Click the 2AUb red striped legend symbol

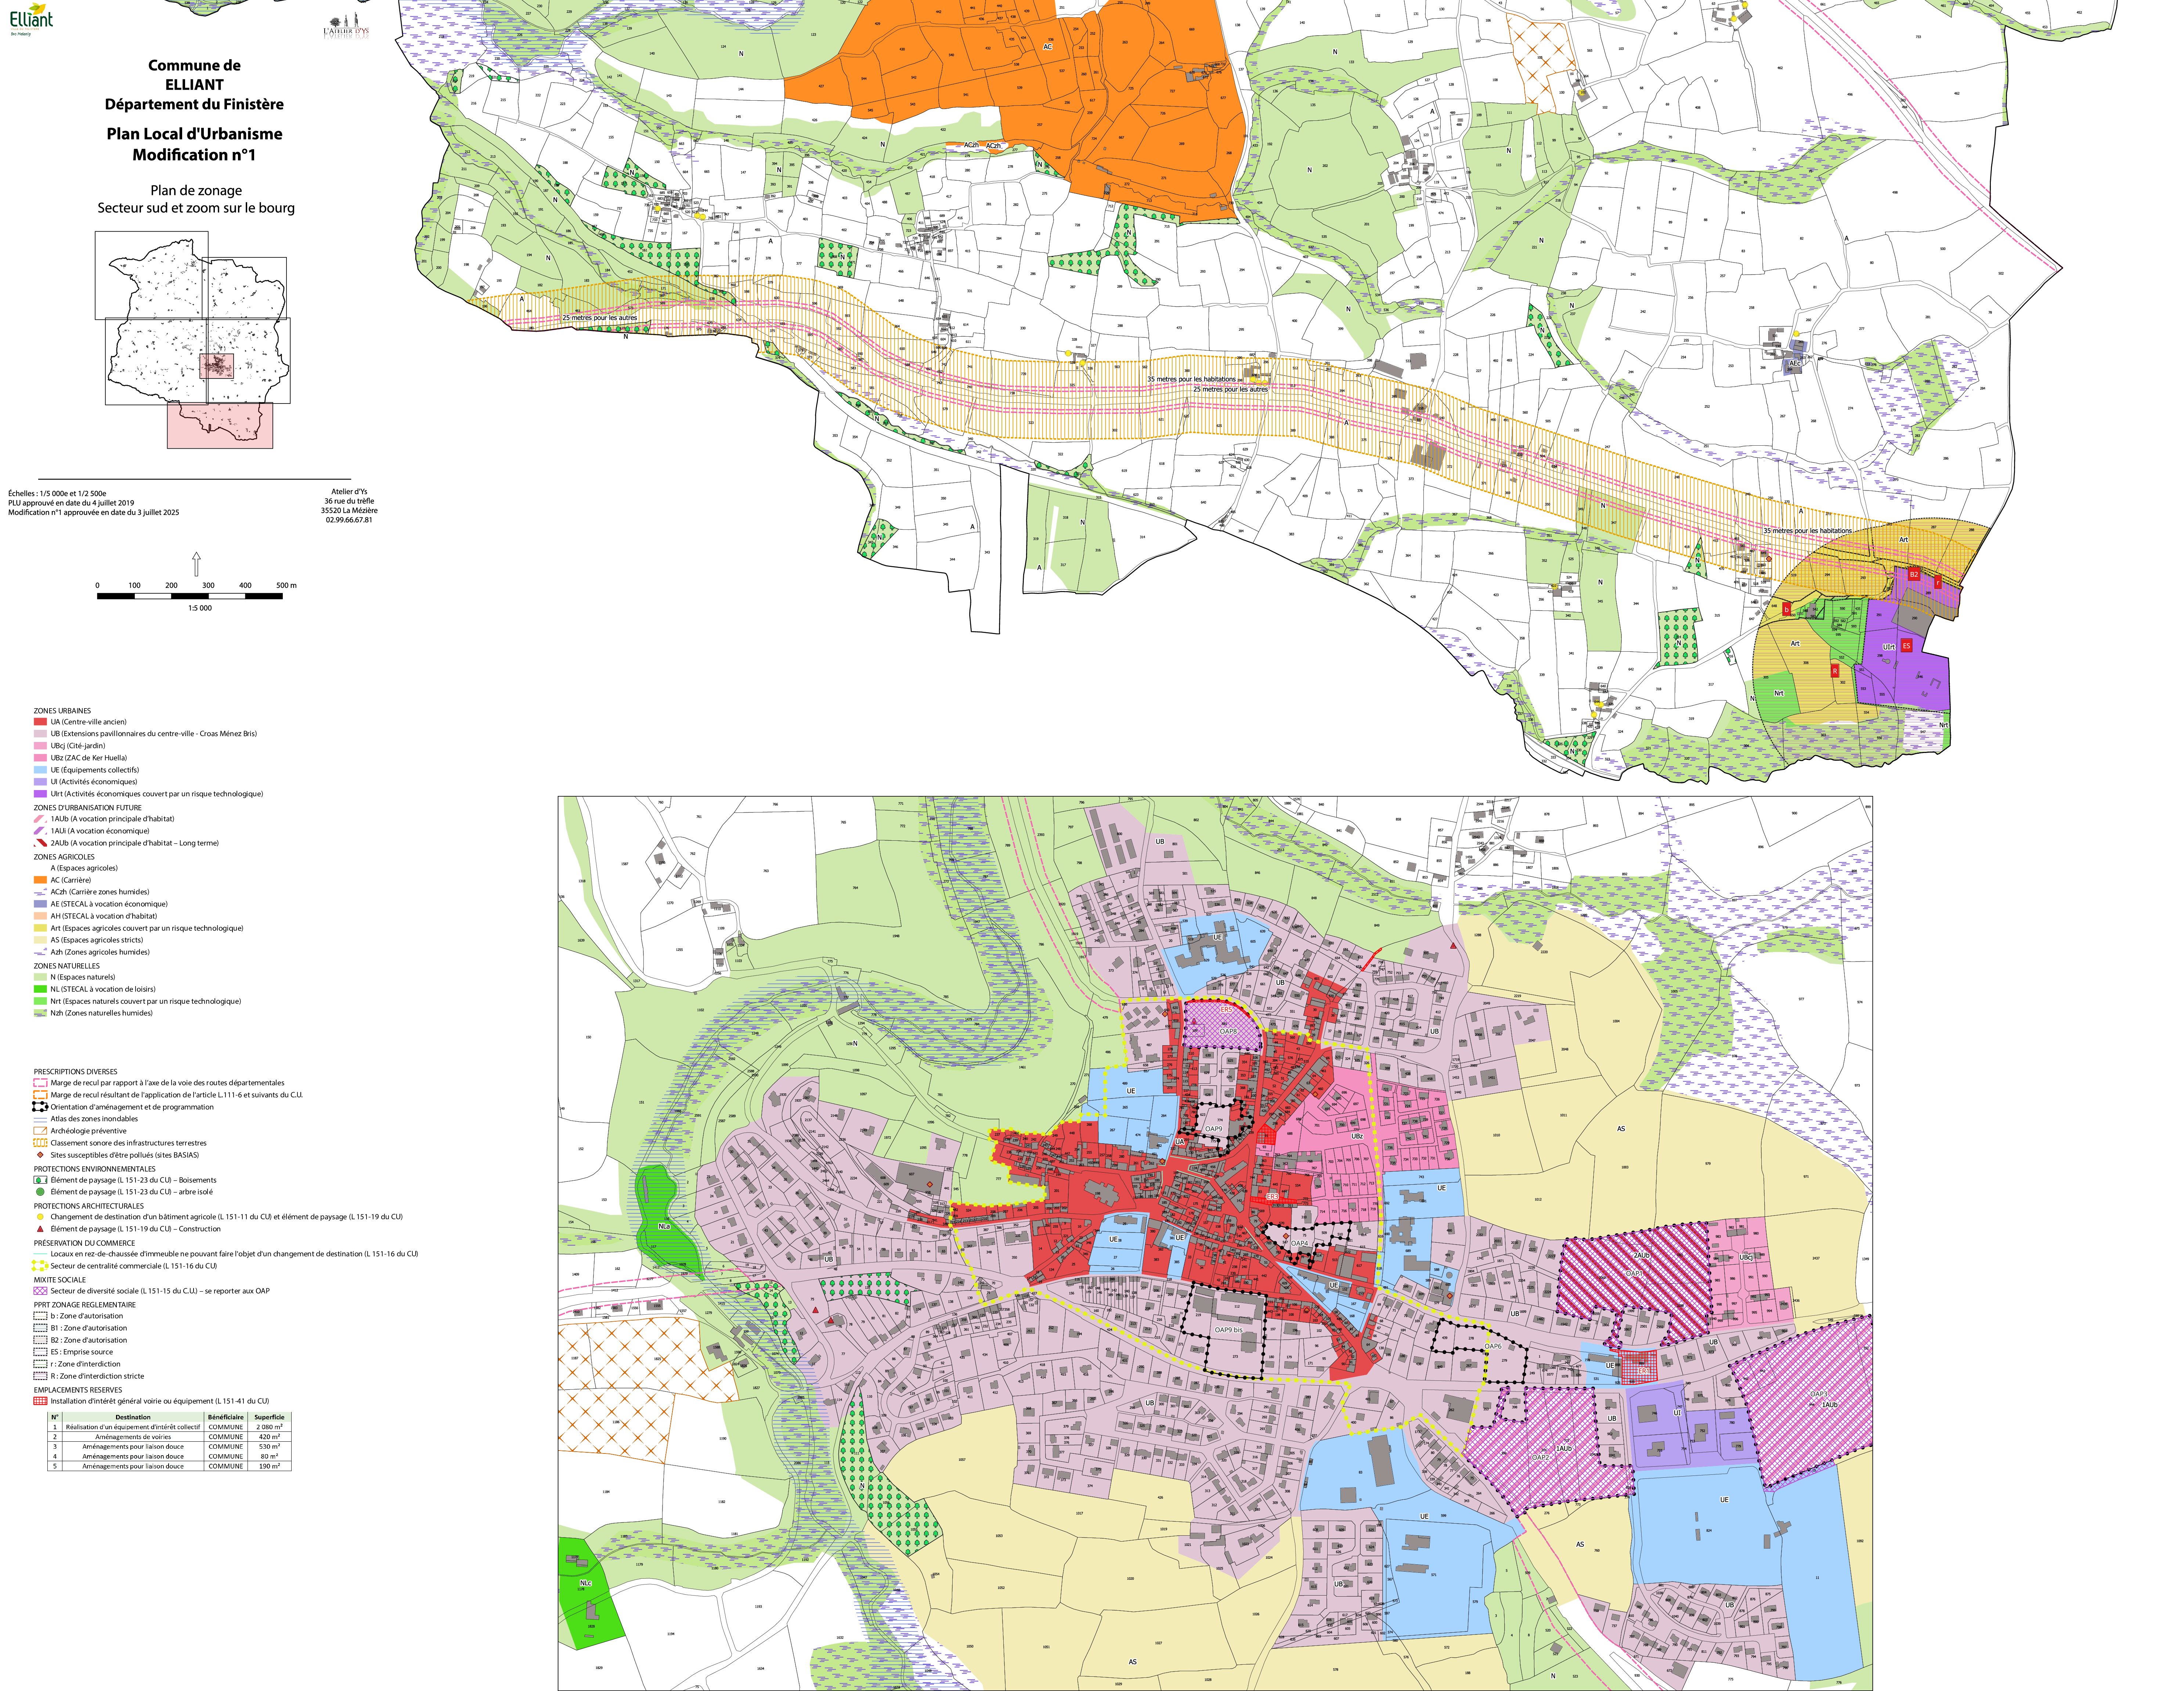click(40, 843)
